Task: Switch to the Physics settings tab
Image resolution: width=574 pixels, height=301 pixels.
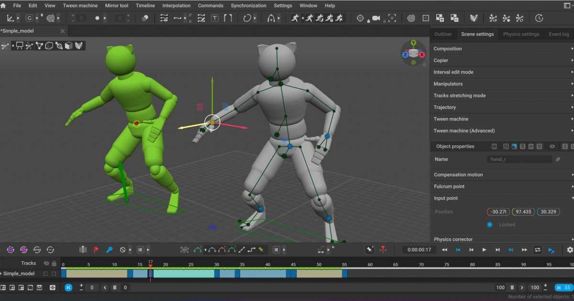Action: click(521, 34)
